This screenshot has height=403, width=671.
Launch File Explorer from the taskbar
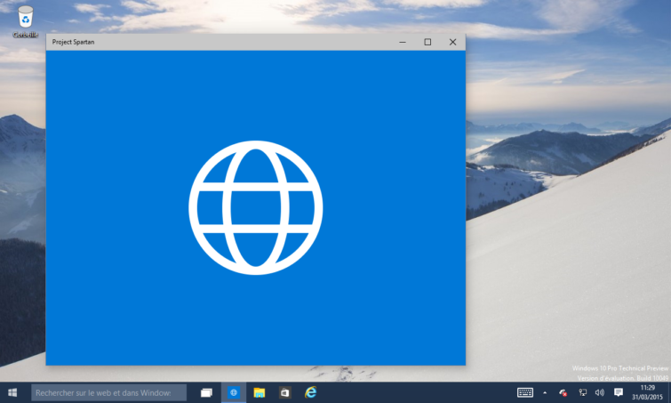click(x=260, y=392)
